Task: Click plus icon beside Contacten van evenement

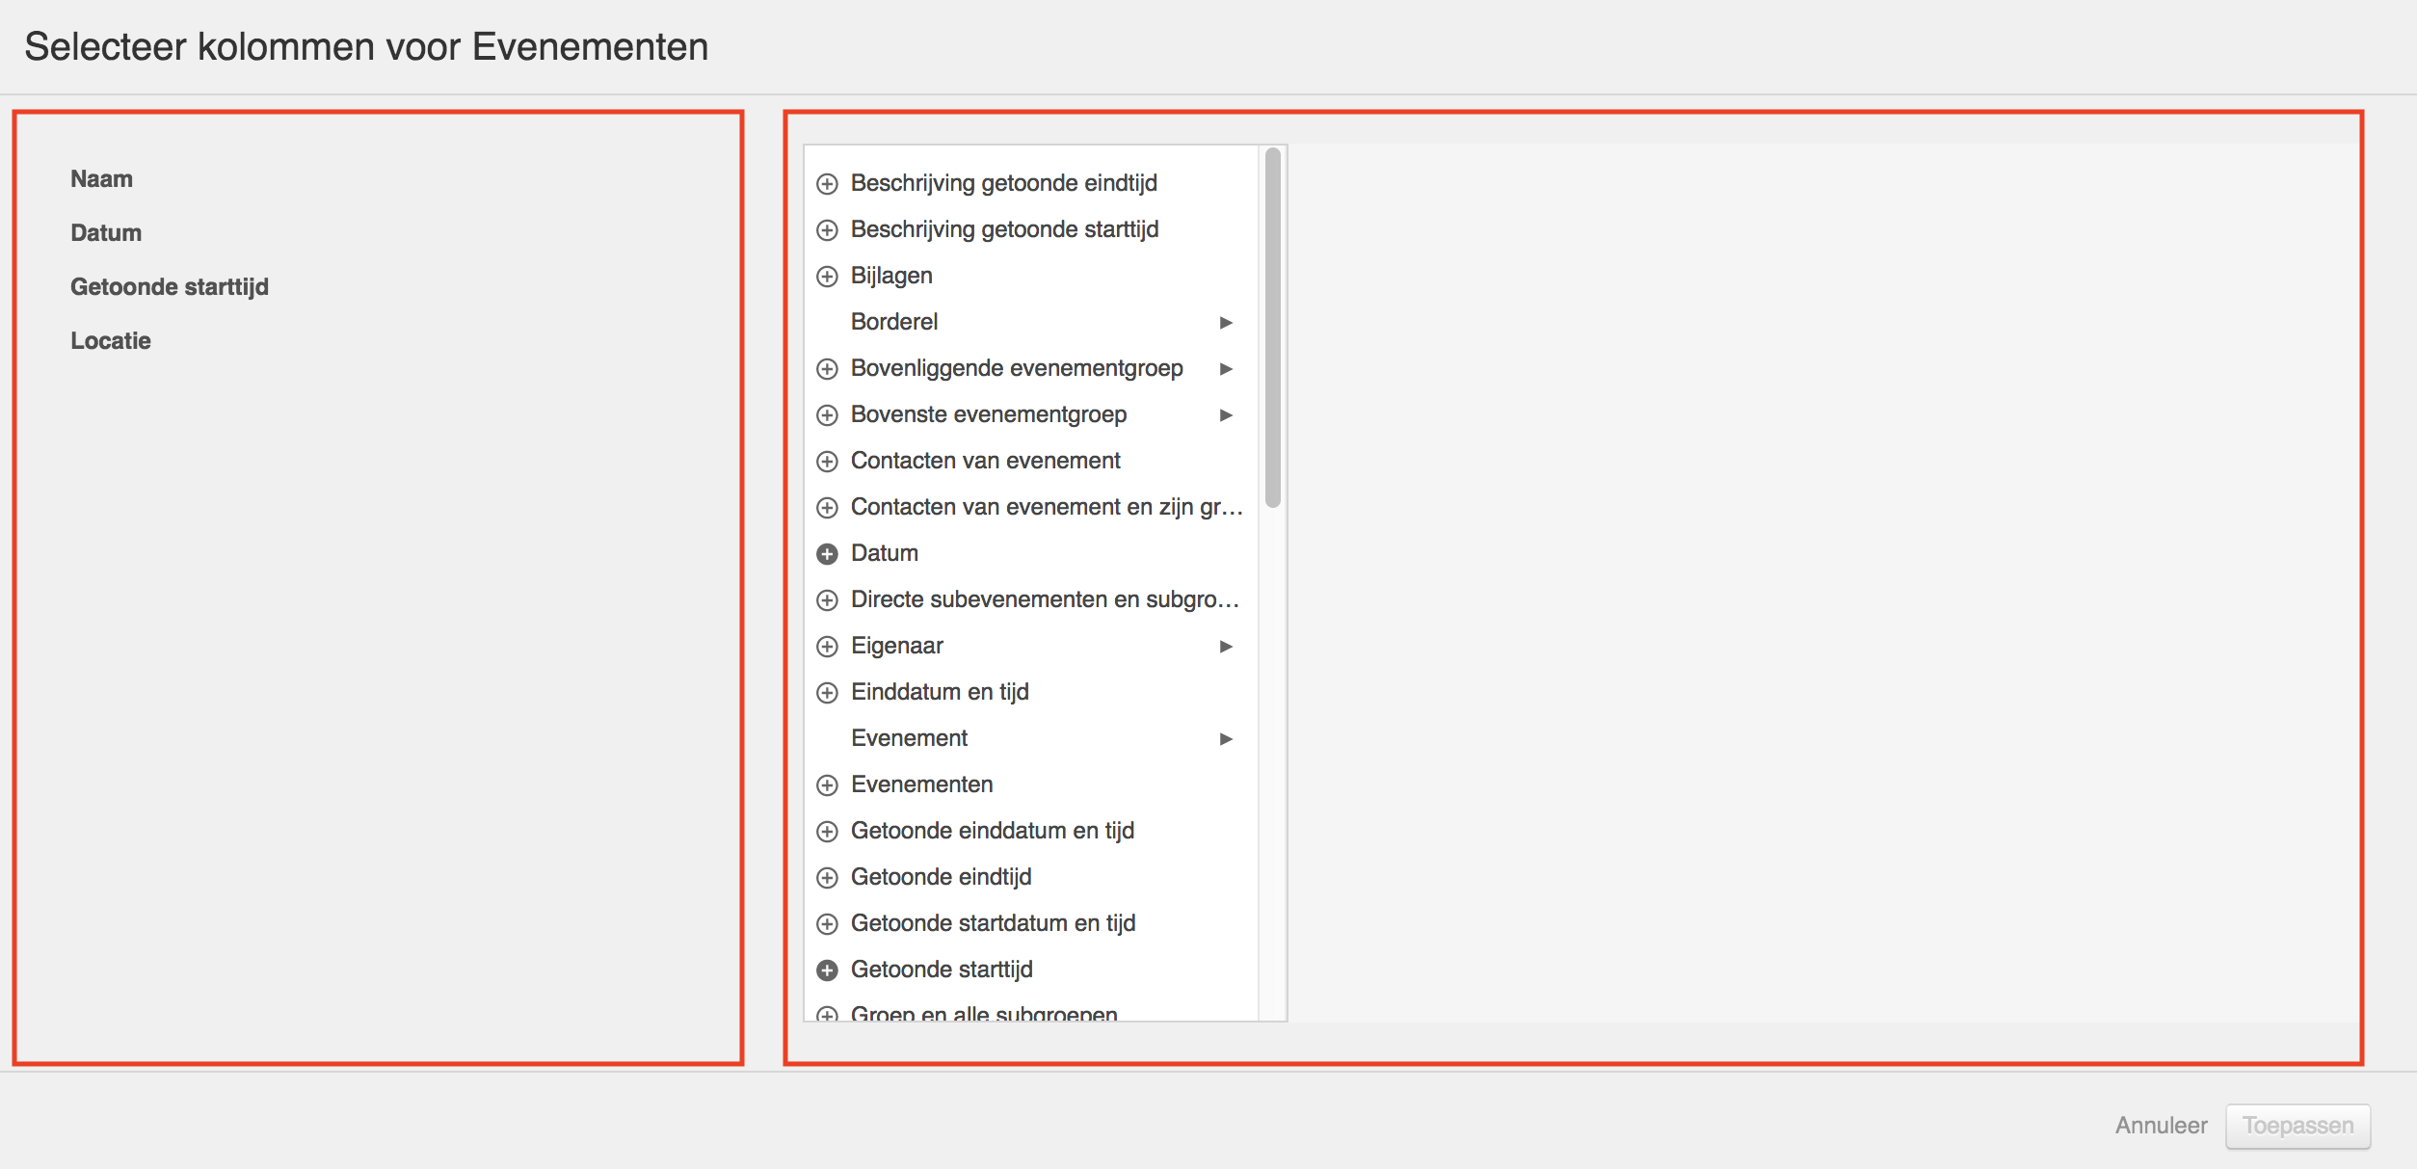Action: coord(827,462)
